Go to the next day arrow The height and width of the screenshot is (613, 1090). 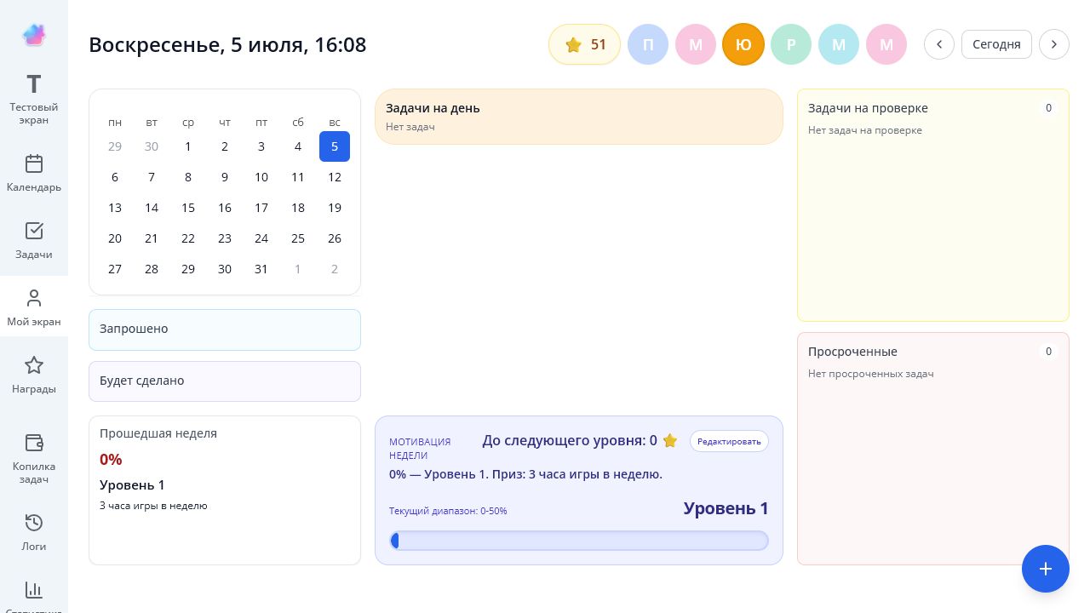pos(1054,44)
